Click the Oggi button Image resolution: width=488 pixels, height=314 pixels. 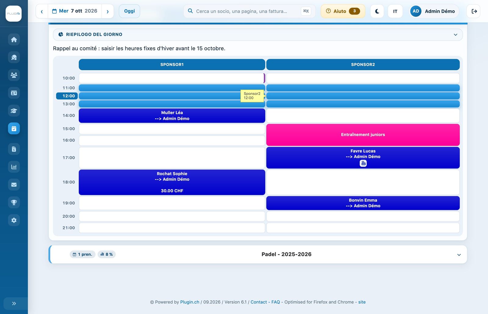(129, 11)
